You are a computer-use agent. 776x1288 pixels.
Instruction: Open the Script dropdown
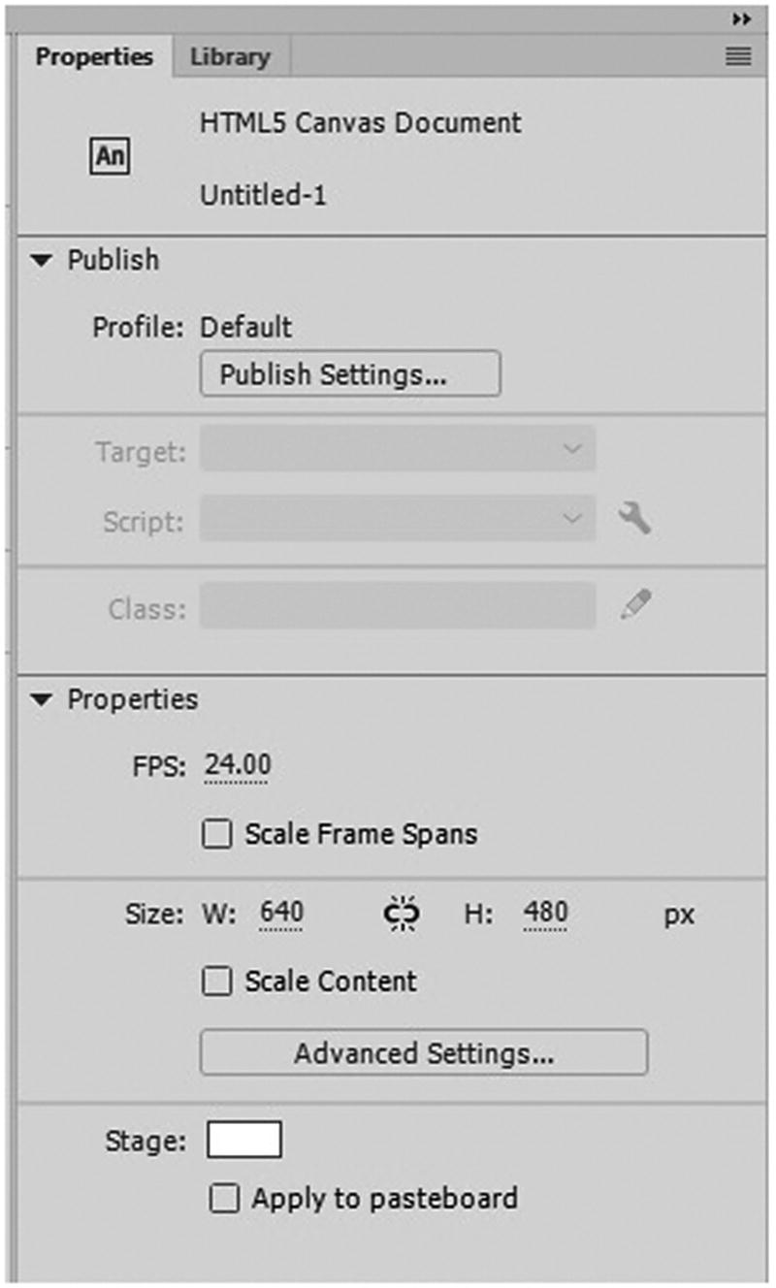click(398, 521)
